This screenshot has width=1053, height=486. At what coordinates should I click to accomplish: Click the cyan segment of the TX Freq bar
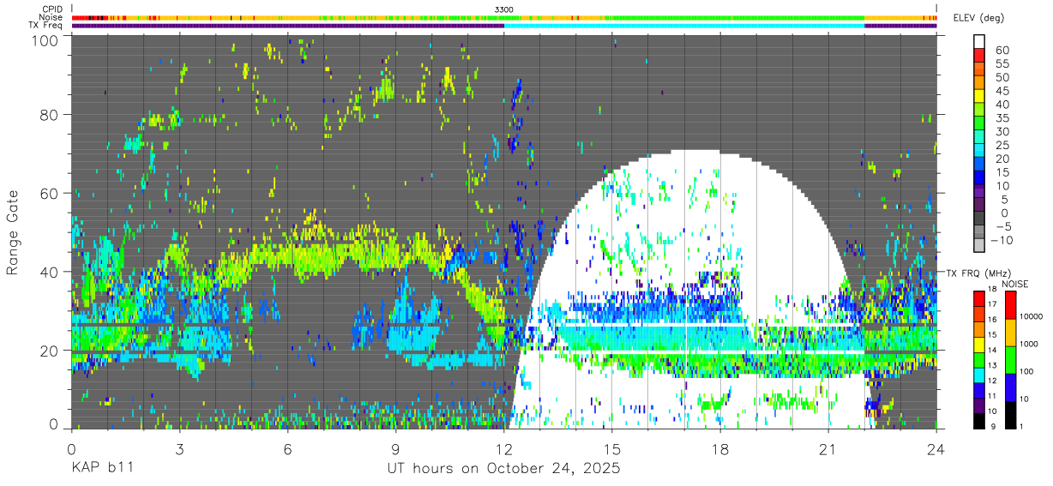click(x=684, y=26)
